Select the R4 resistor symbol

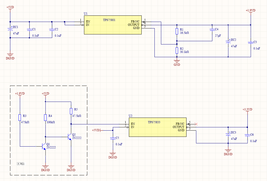[45, 118]
